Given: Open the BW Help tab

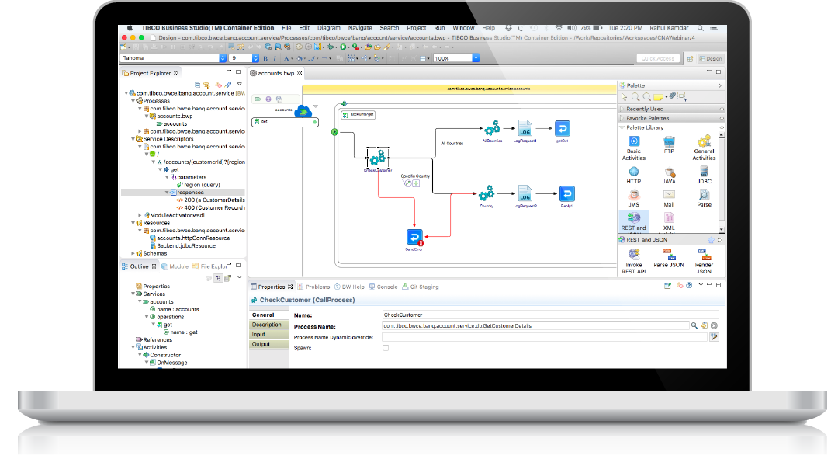Looking at the screenshot, I should [349, 287].
